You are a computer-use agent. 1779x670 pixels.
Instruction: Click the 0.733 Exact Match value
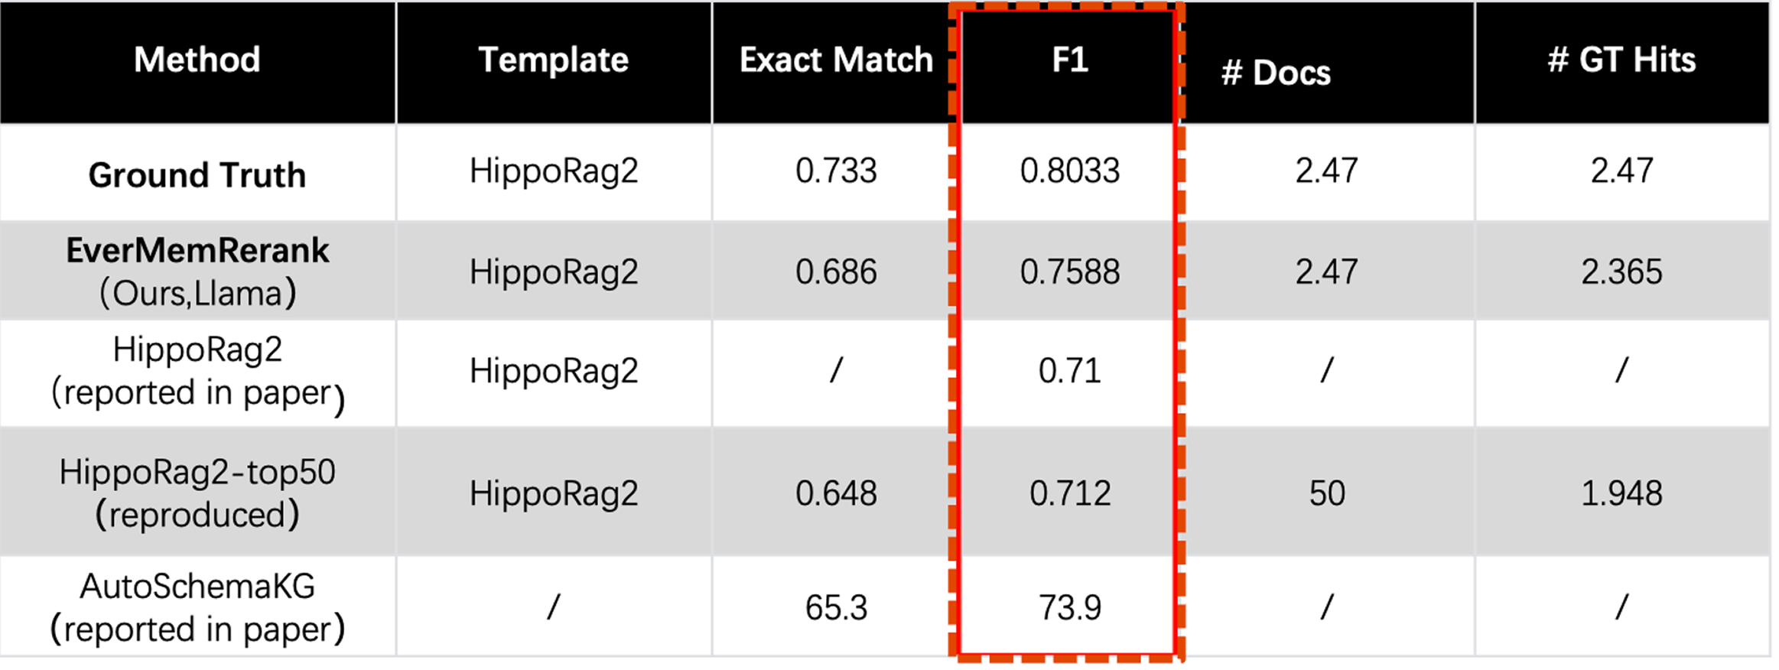point(835,171)
